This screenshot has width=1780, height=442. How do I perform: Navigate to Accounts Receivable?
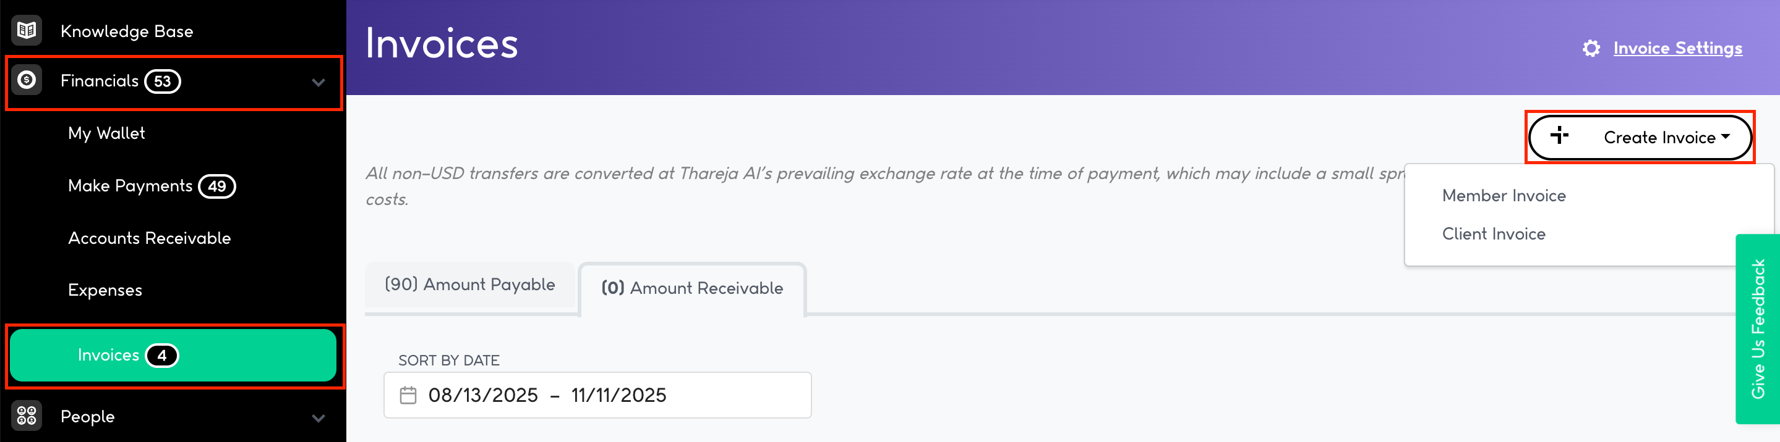pyautogui.click(x=149, y=238)
